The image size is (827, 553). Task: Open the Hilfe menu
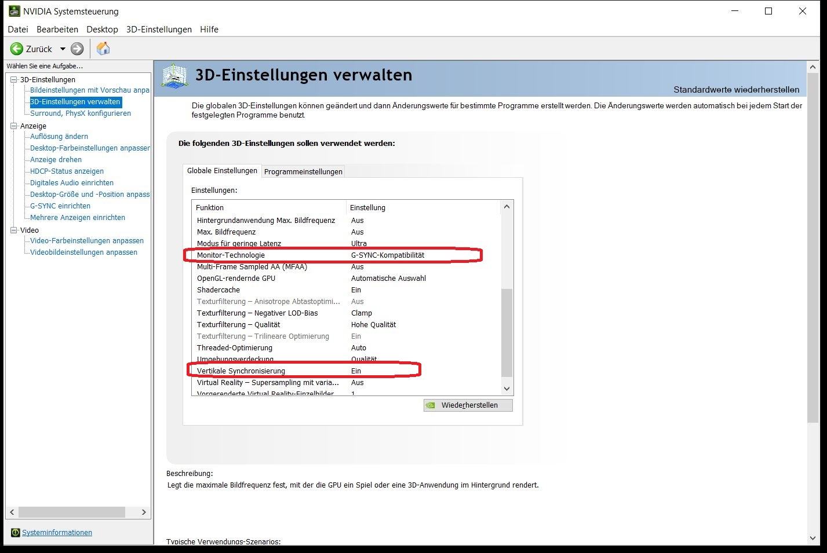(209, 30)
